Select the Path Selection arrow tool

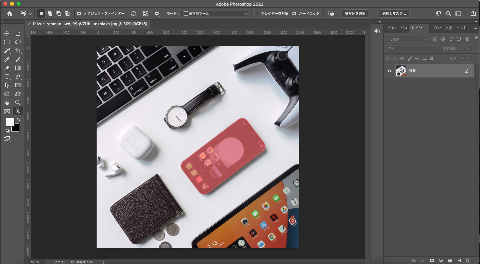7,85
